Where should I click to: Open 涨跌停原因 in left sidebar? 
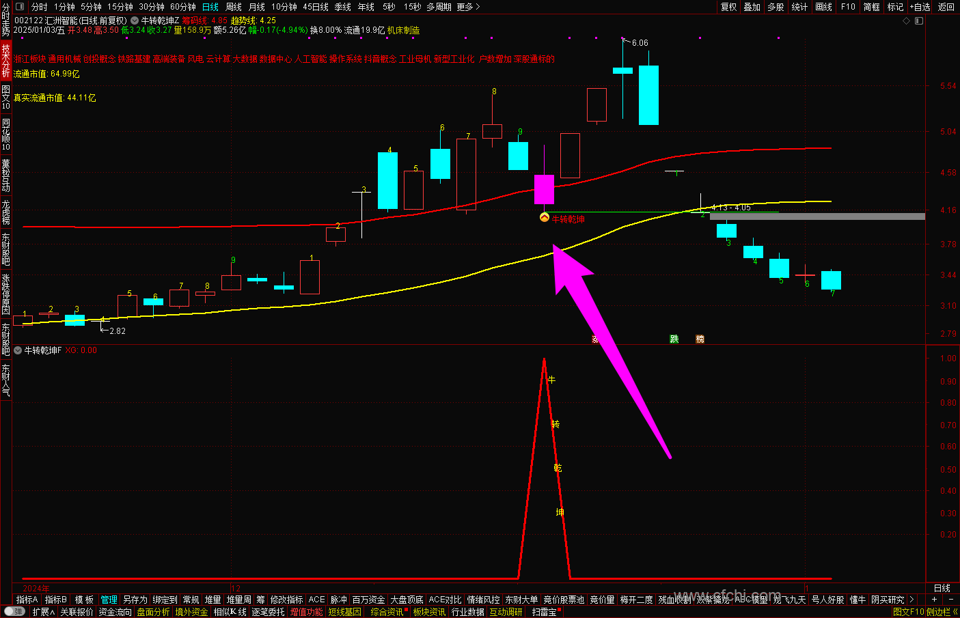[x=6, y=294]
